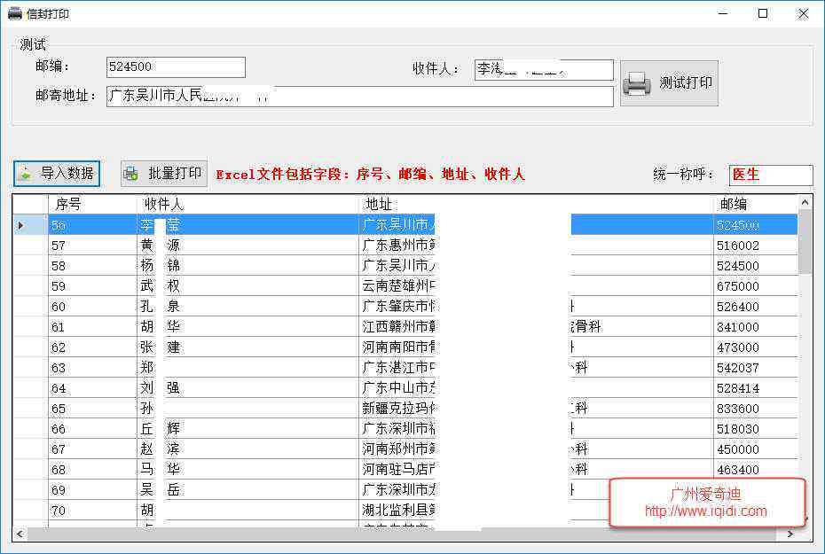825x554 pixels.
Task: Select the 序号 cell 62
Action: coord(92,347)
